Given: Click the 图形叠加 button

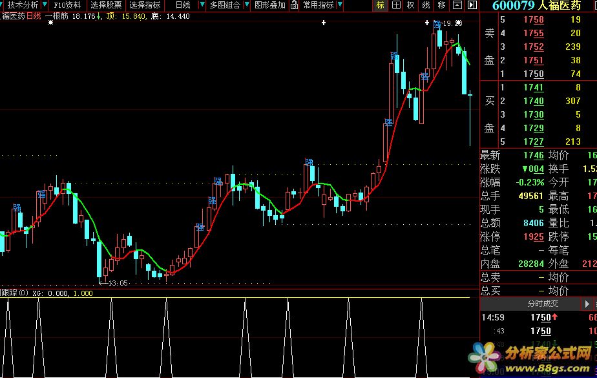Looking at the screenshot, I should click(269, 5).
